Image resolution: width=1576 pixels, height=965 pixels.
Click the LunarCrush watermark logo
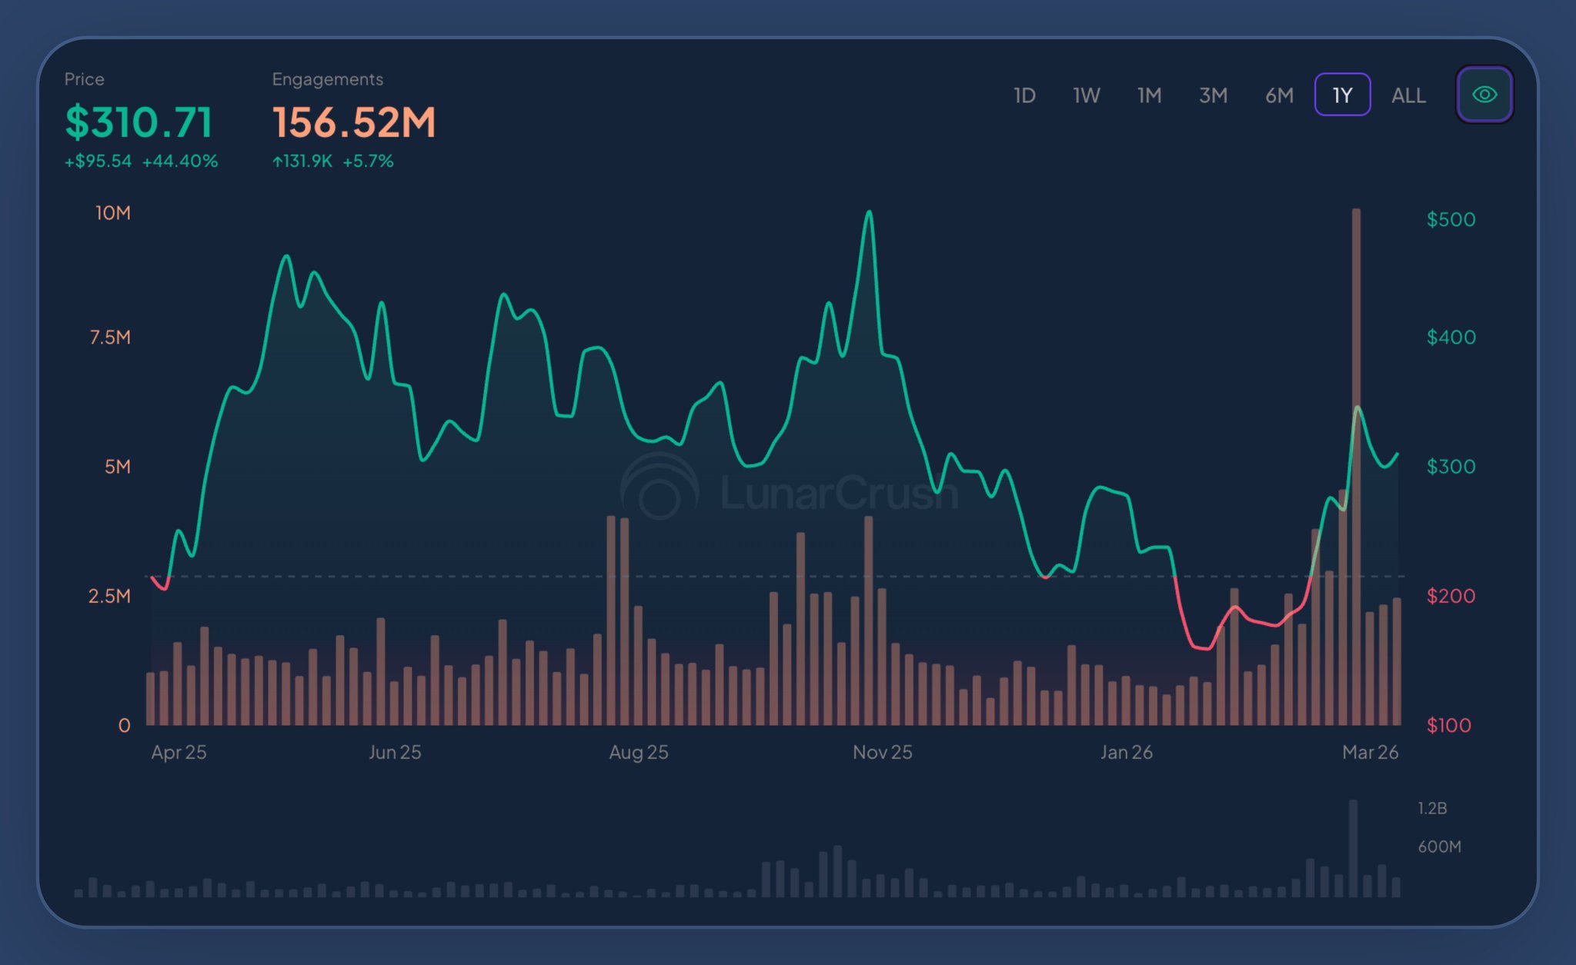(659, 487)
